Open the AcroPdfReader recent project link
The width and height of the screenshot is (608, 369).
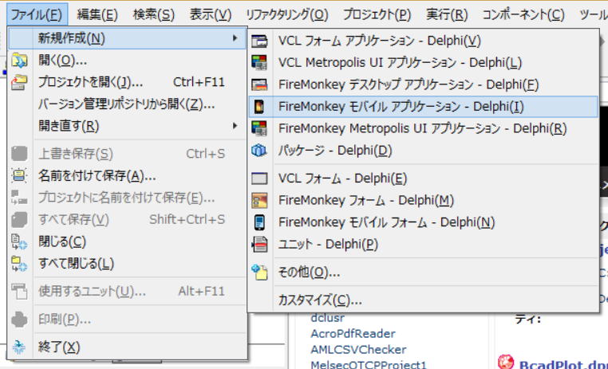tap(353, 333)
